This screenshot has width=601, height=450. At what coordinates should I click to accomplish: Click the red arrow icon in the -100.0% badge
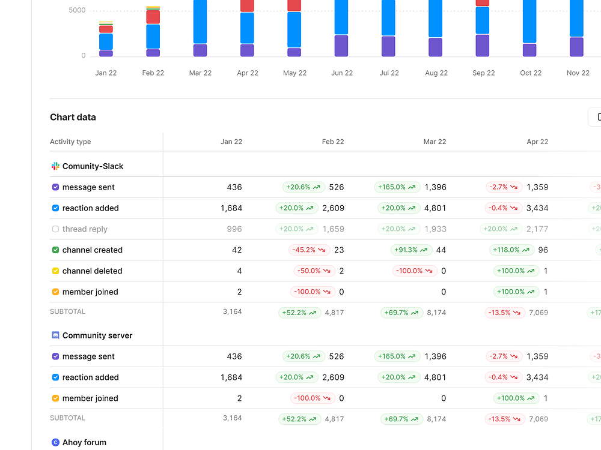tap(429, 271)
